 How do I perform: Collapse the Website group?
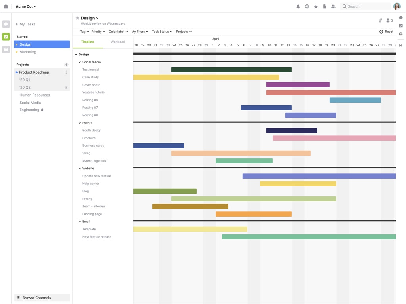point(80,169)
